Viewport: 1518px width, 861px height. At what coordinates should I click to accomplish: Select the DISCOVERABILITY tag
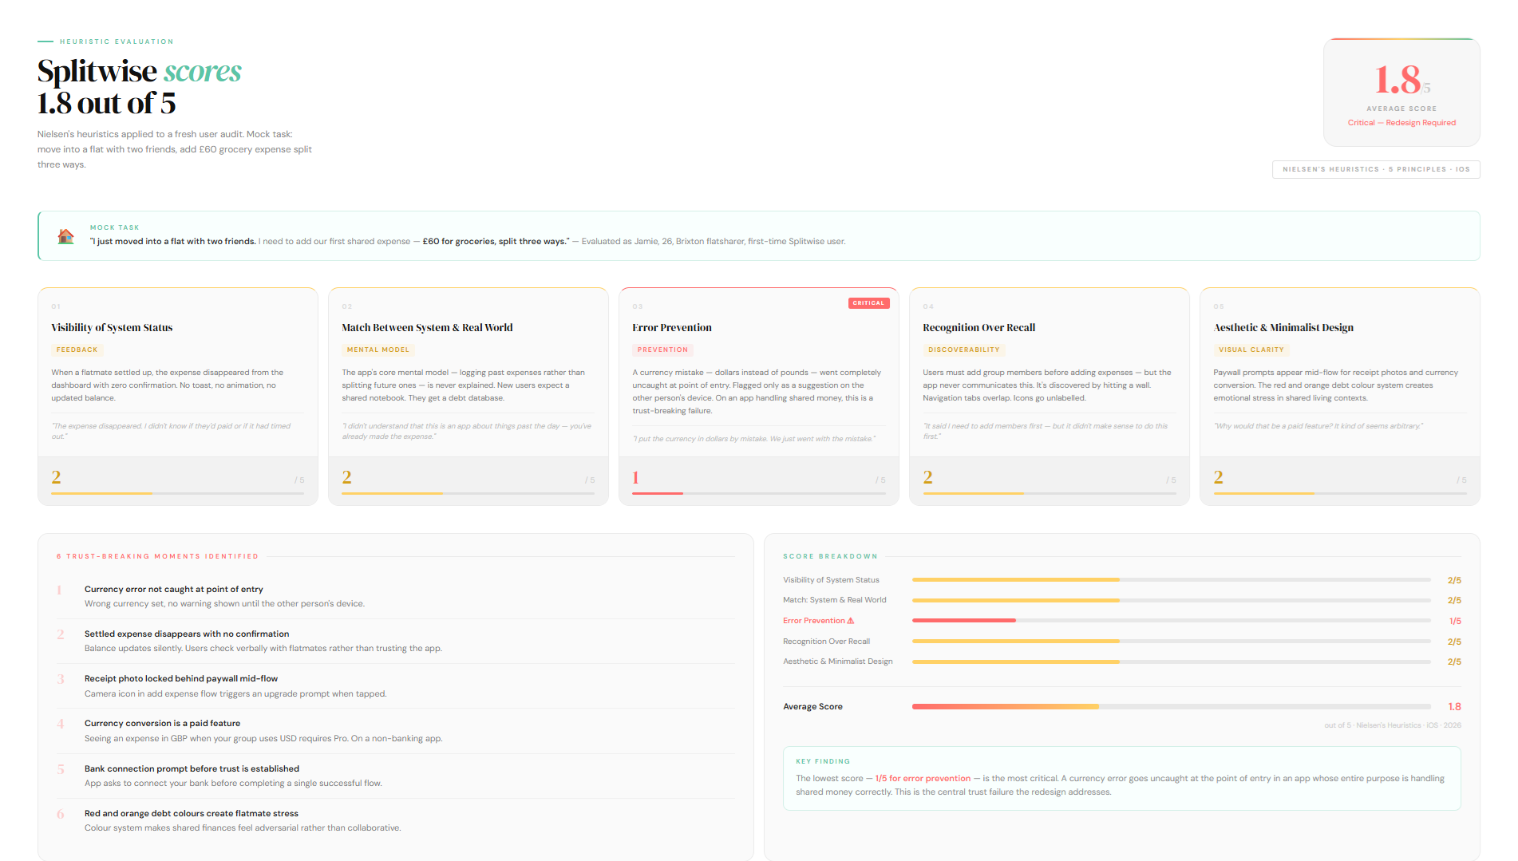tap(963, 350)
